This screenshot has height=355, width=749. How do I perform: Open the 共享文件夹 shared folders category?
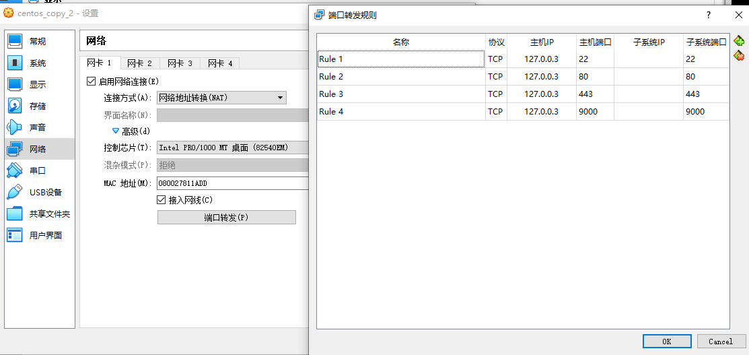pyautogui.click(x=49, y=214)
